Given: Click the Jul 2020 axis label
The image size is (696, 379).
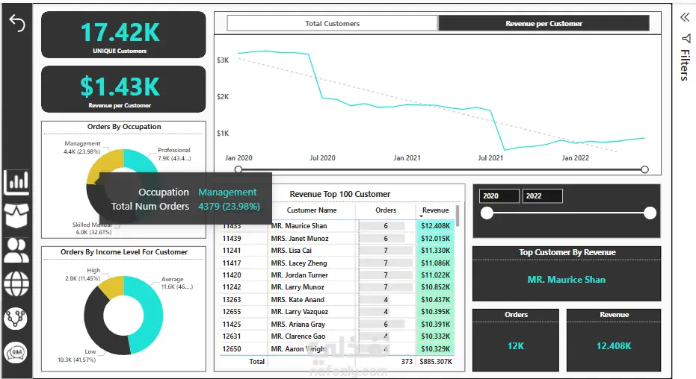Looking at the screenshot, I should pos(322,157).
